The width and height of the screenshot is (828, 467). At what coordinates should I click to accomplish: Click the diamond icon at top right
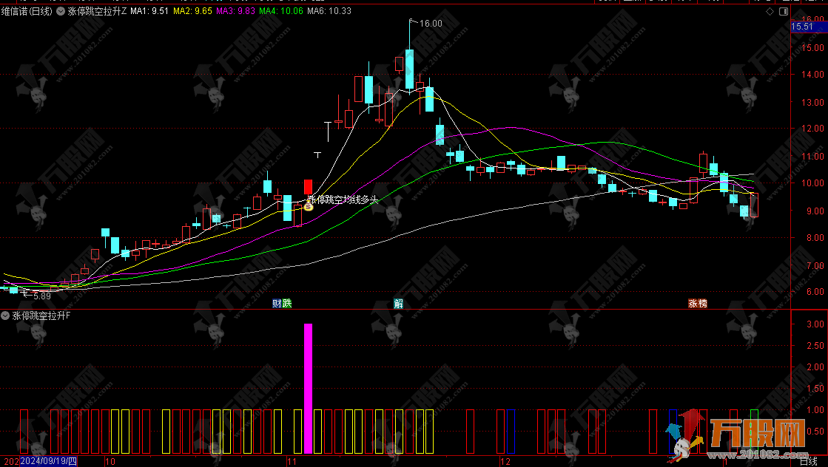[770, 11]
